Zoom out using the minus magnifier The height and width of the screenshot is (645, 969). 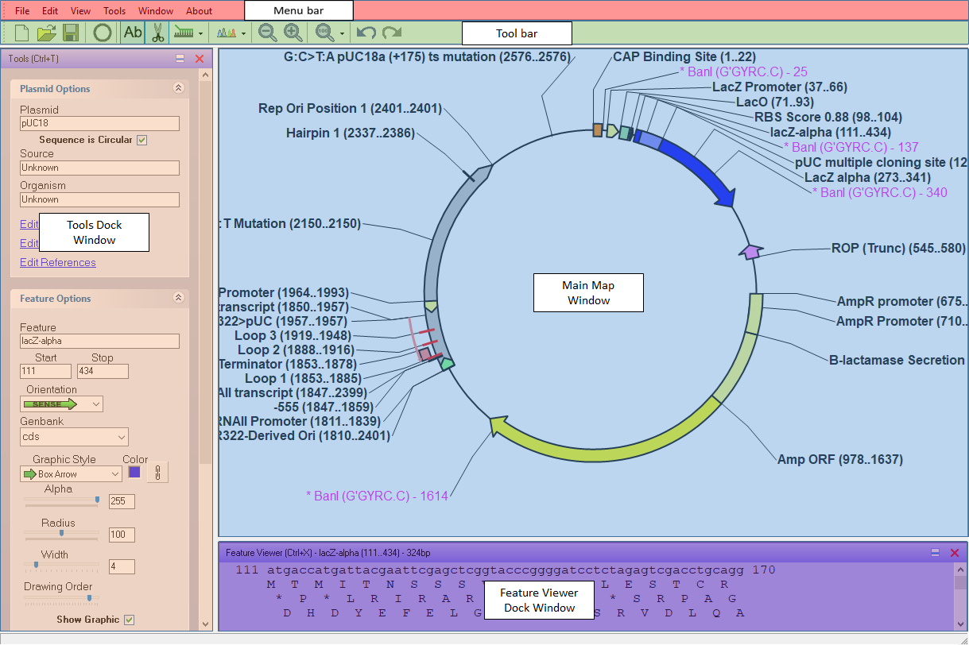(x=268, y=33)
